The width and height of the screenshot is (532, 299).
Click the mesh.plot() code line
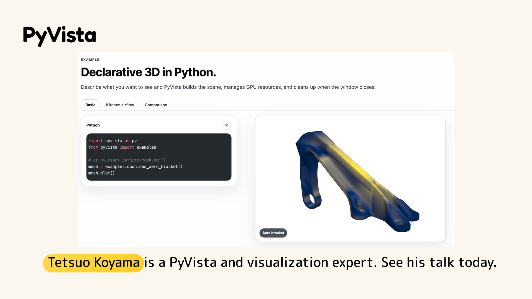(101, 173)
